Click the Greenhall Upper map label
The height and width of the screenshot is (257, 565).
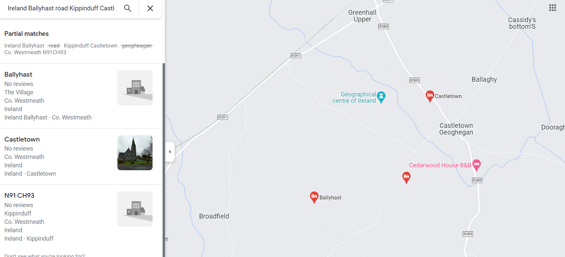click(x=362, y=16)
